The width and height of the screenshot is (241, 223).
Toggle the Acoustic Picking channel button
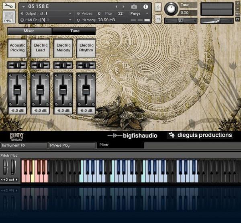17,48
